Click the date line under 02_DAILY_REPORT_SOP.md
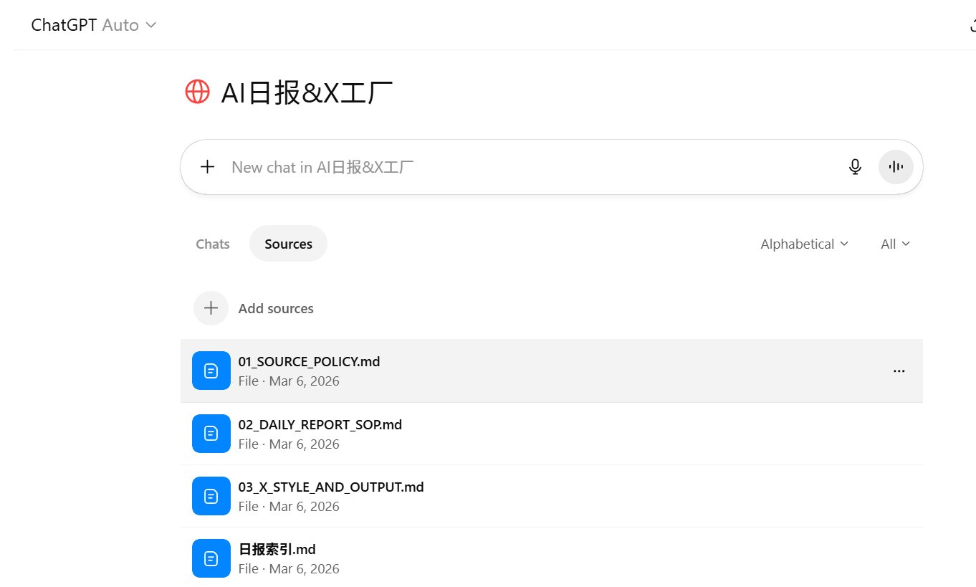976x587 pixels. 289,444
